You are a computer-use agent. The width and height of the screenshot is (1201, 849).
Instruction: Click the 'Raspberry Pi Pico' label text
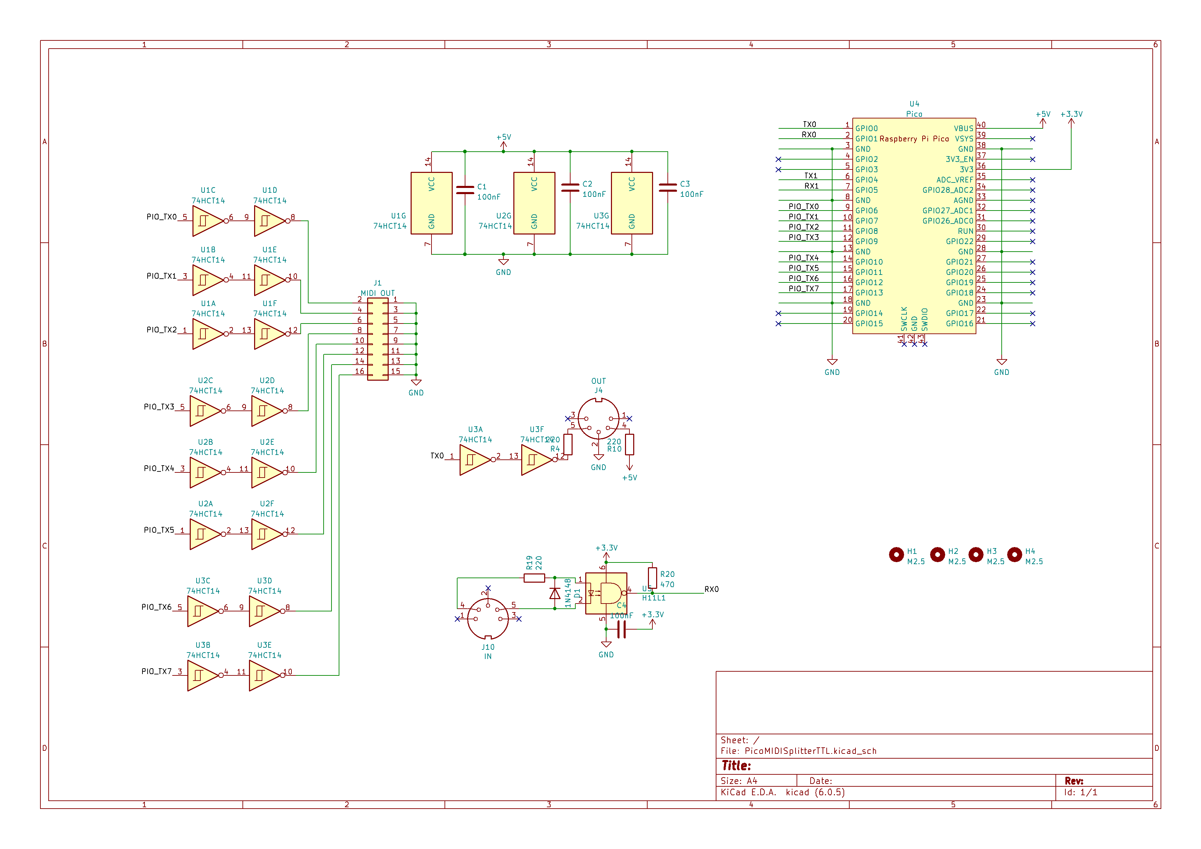914,139
